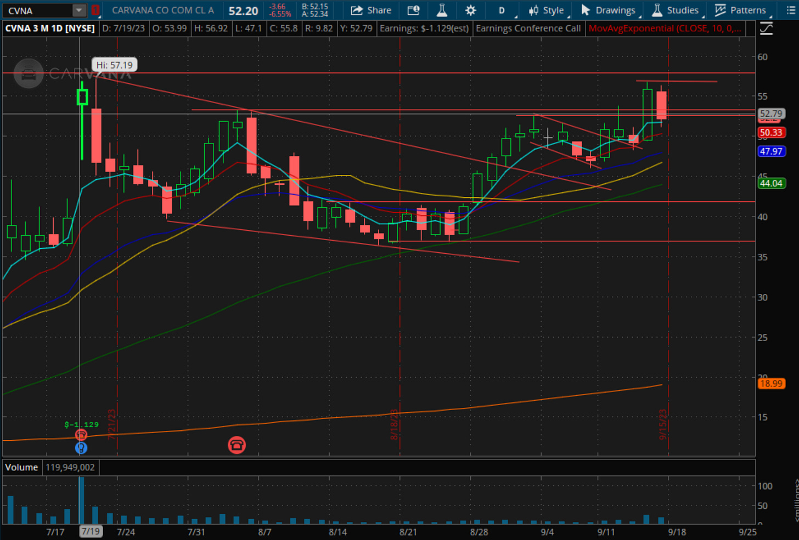This screenshot has height=540, width=799.
Task: Open the D timeframe selector
Action: click(x=502, y=10)
